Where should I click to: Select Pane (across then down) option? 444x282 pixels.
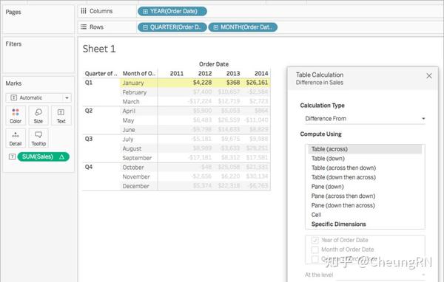343,196
